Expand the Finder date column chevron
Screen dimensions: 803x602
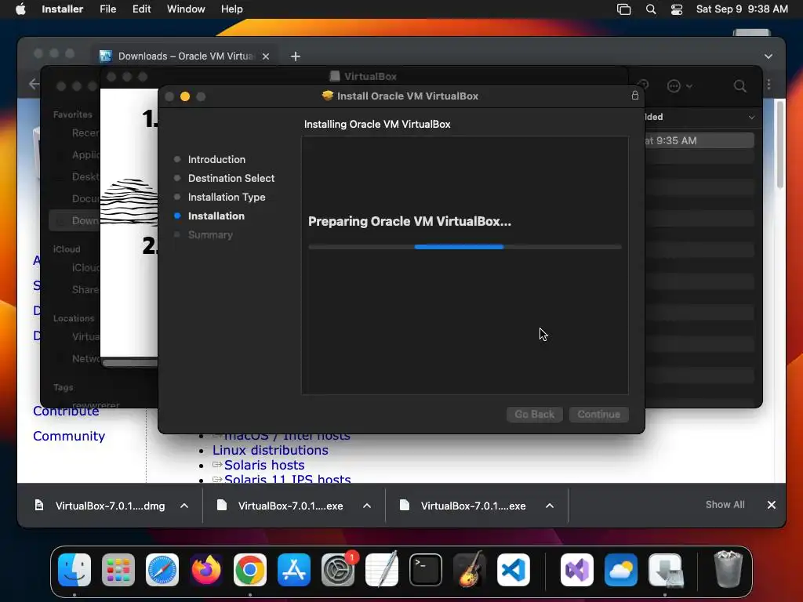[x=751, y=118]
